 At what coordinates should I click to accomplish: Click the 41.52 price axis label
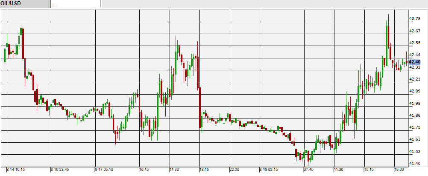415,151
